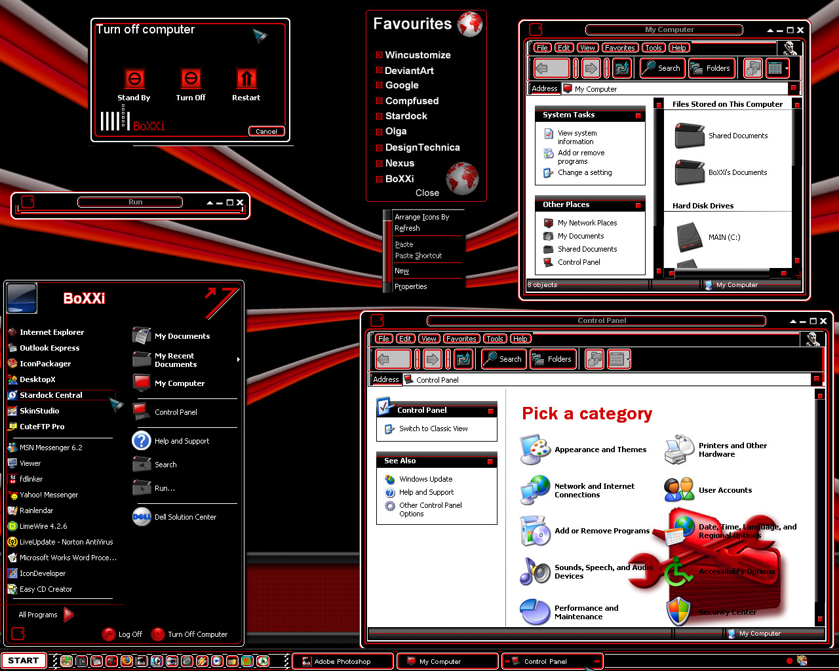
Task: Open IconPackager from the Start menu
Action: 39,364
